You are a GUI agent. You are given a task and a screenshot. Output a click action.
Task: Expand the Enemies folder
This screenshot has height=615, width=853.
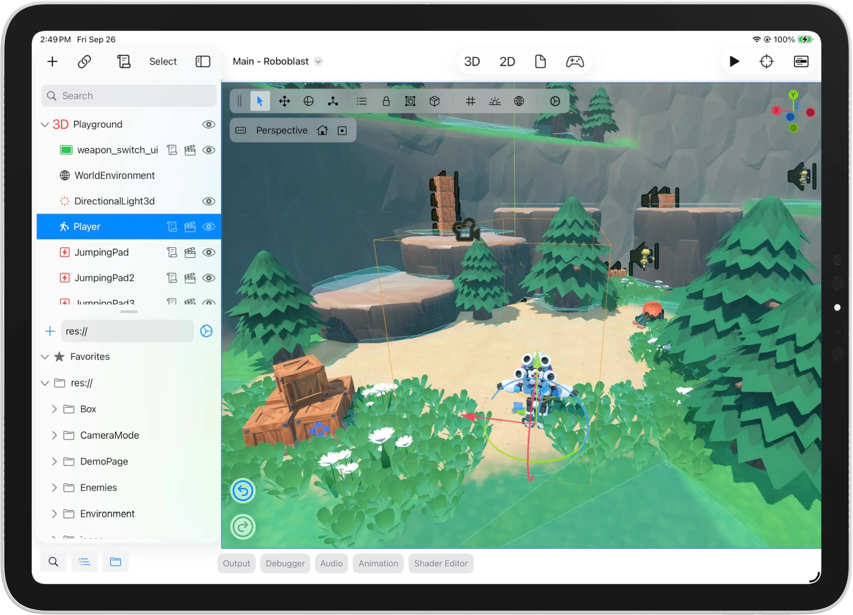(x=54, y=487)
